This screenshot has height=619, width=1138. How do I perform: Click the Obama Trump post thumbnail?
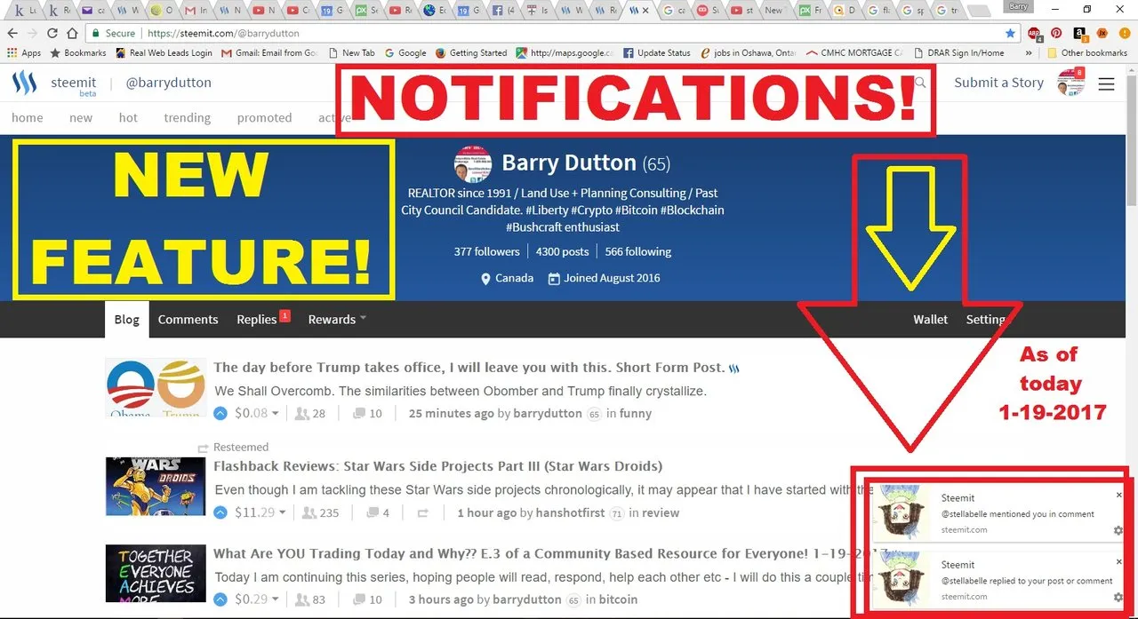pos(156,387)
